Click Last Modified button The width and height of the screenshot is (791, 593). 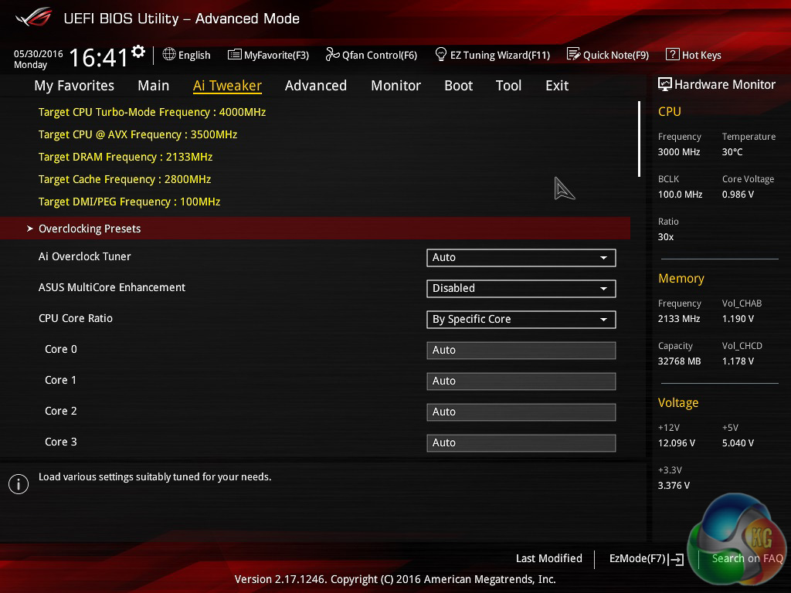(549, 558)
